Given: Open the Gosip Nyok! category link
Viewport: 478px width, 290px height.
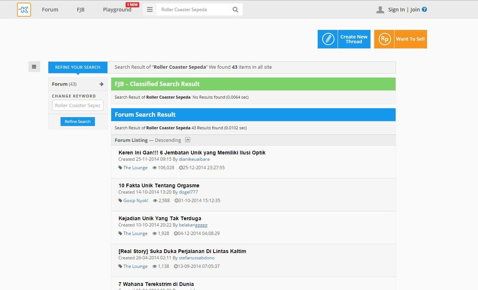Looking at the screenshot, I should click(136, 200).
